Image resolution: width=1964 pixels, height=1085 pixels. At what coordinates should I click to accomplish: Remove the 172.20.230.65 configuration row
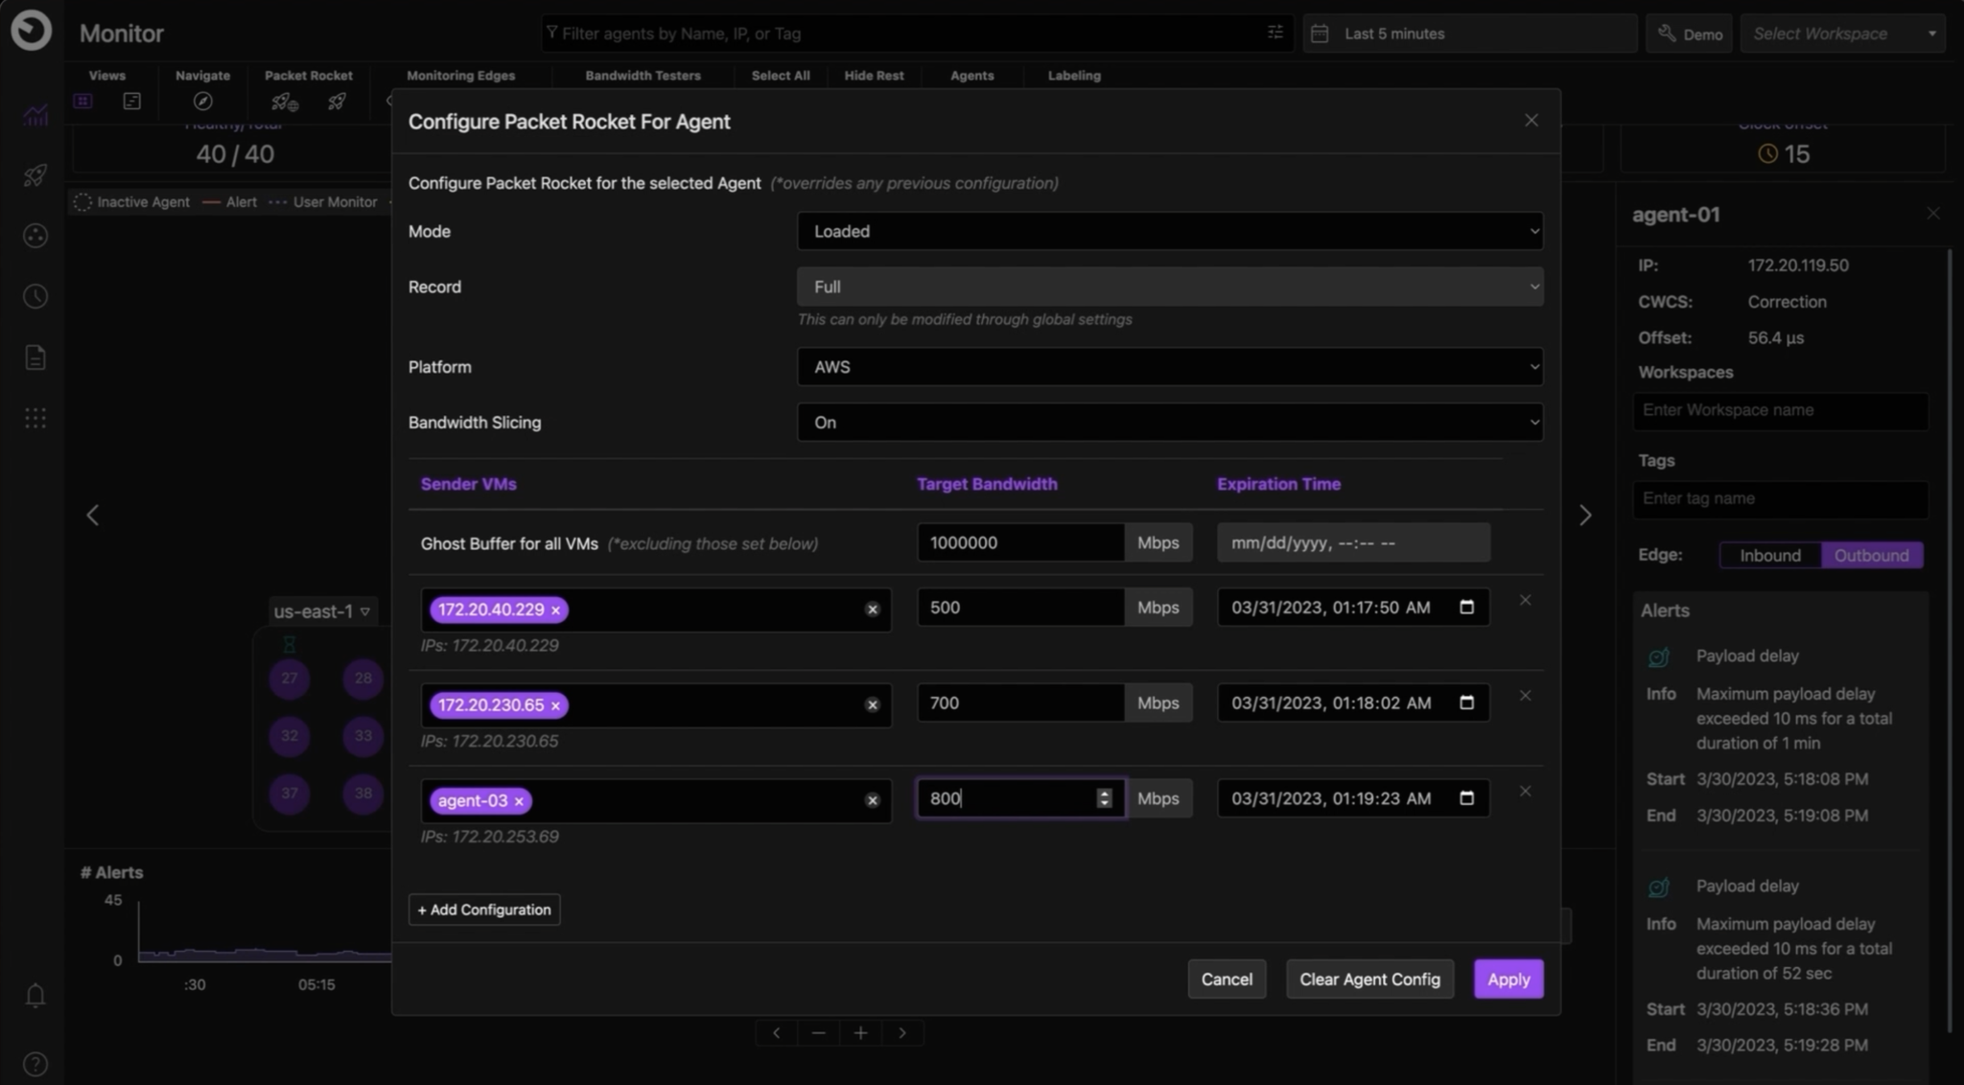[1525, 696]
